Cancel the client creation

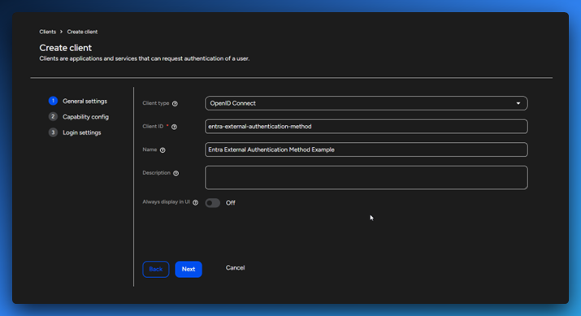click(x=236, y=268)
